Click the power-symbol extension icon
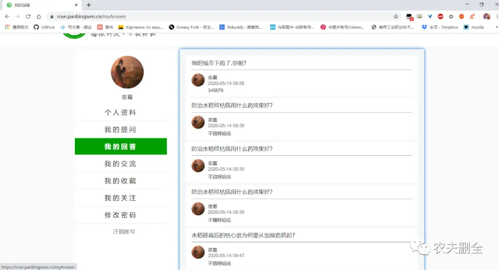The width and height of the screenshot is (499, 270). click(x=451, y=17)
